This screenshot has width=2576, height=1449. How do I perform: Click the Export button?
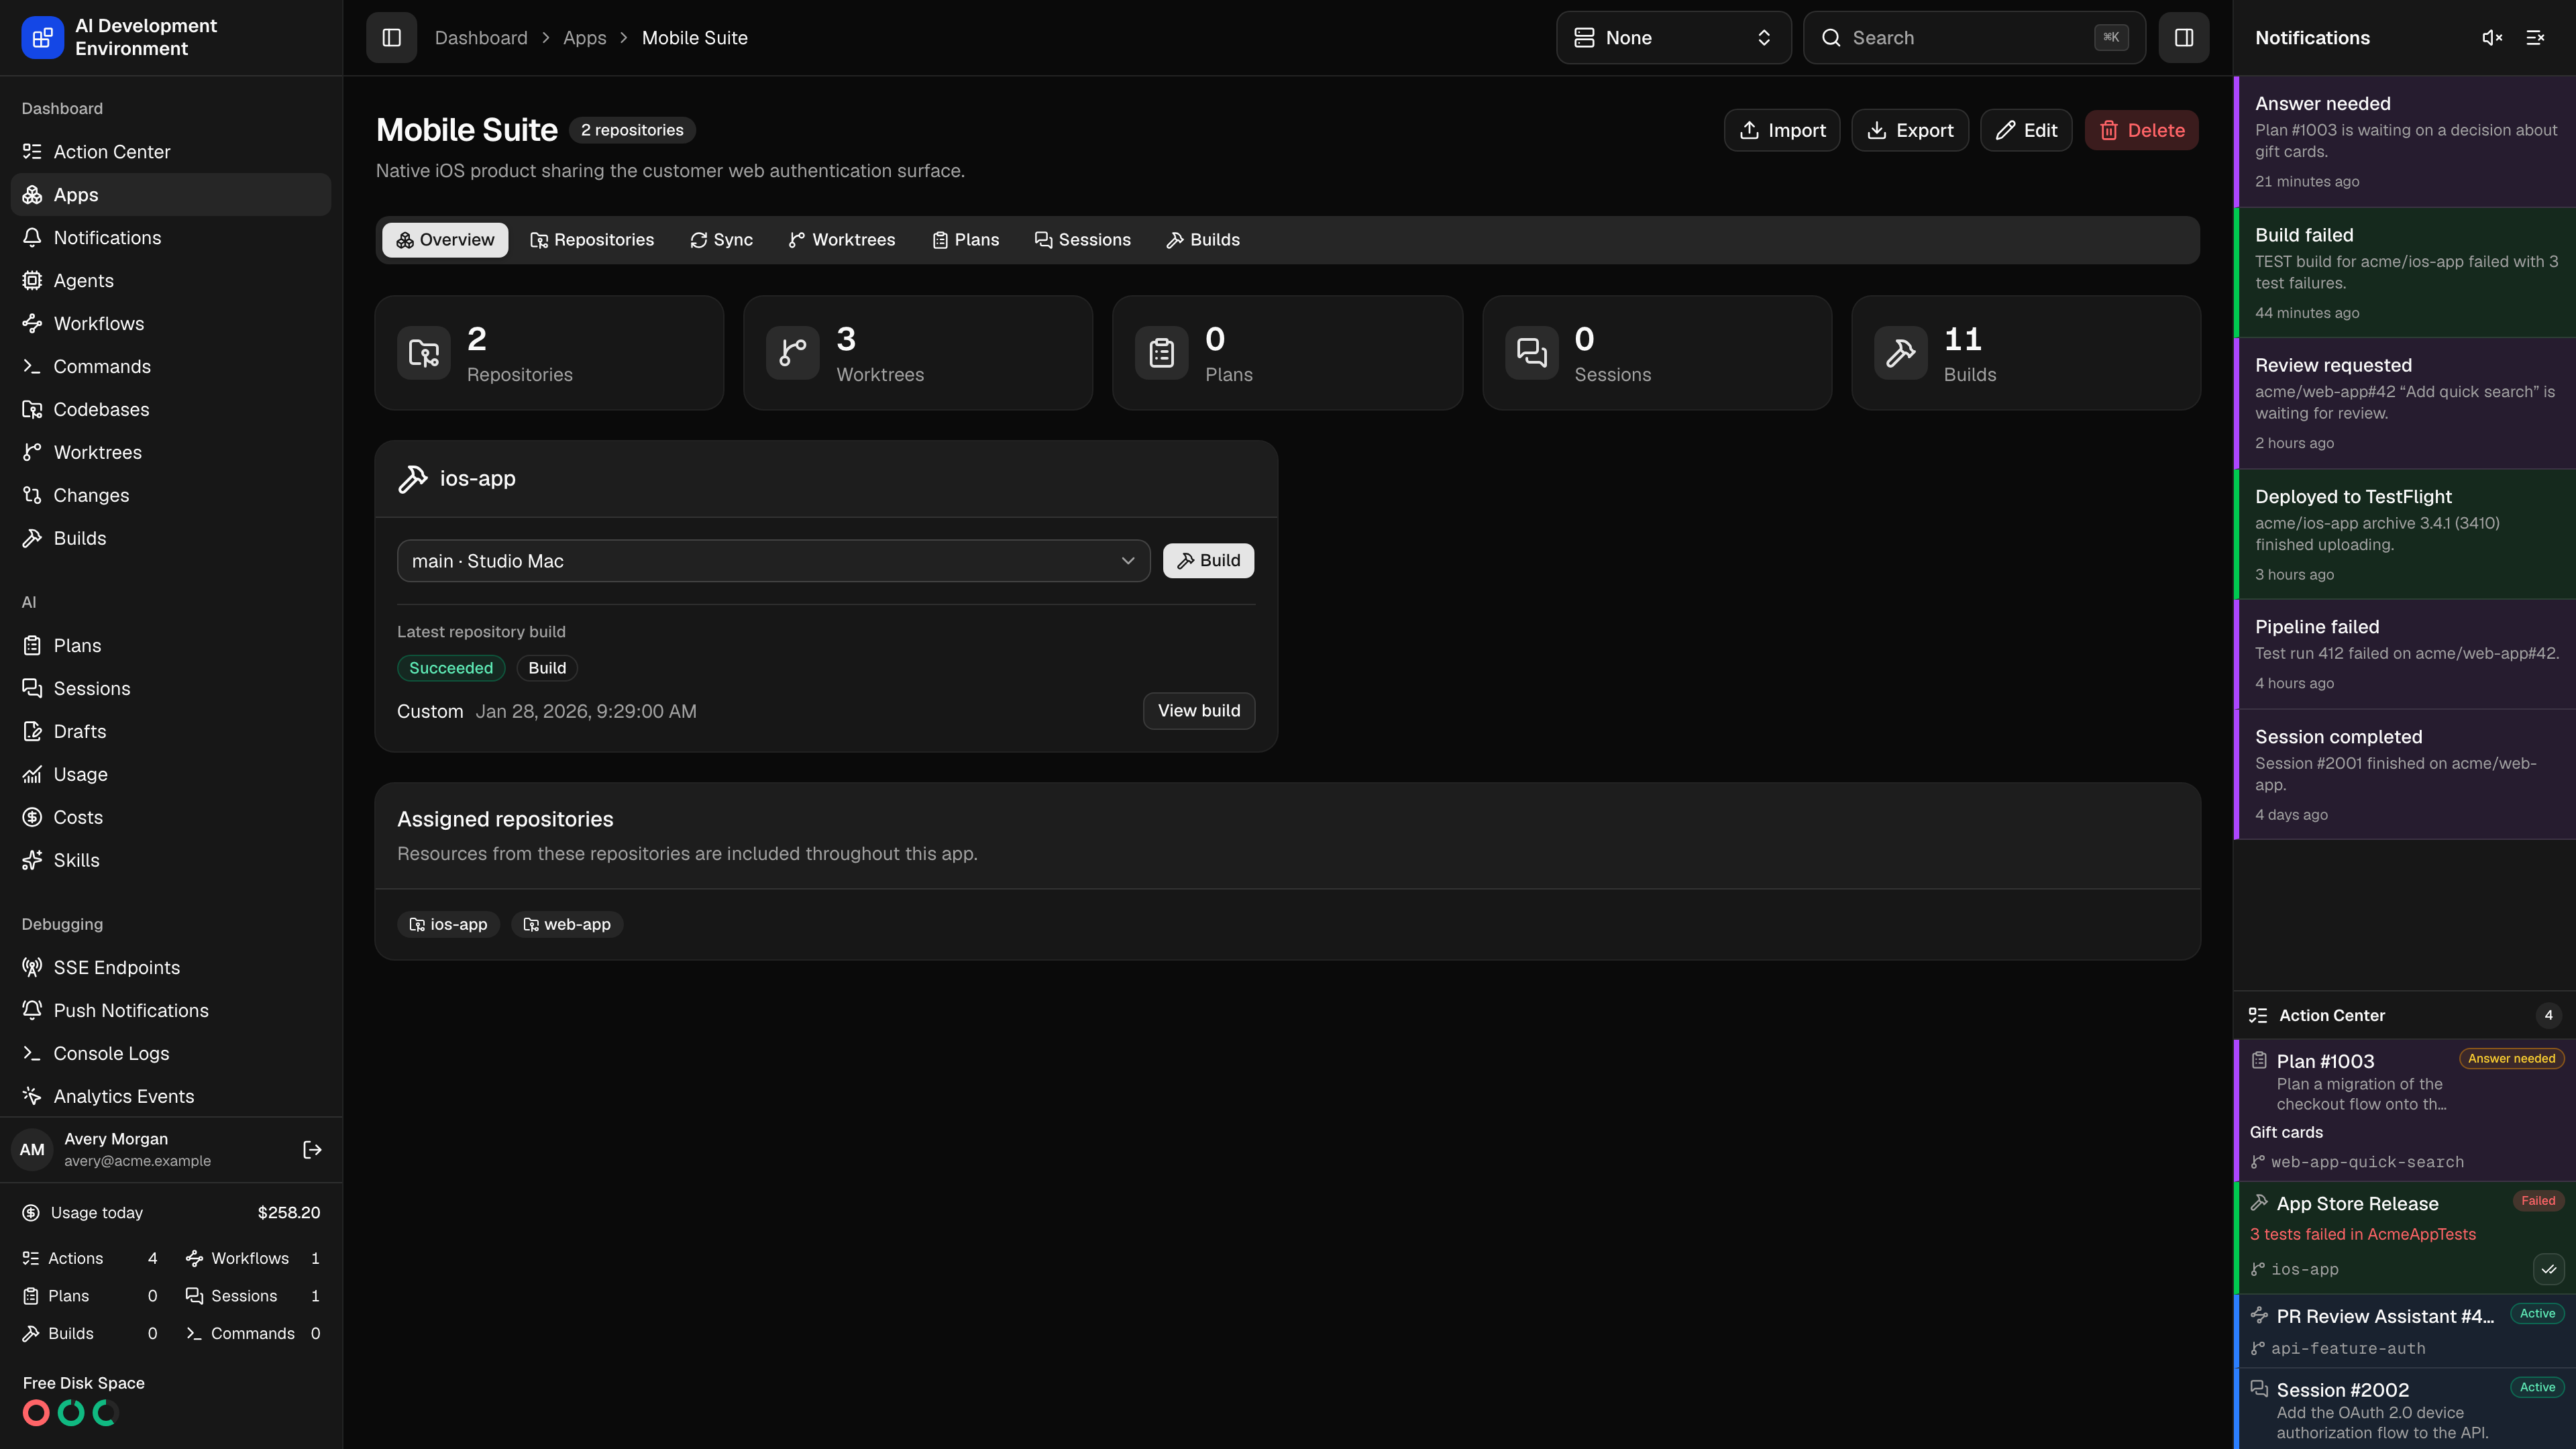[x=1910, y=131]
